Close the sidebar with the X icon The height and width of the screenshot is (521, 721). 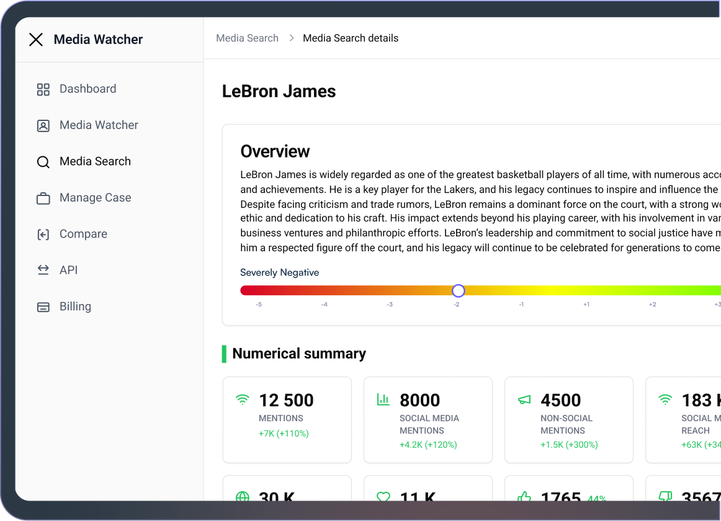pos(36,40)
